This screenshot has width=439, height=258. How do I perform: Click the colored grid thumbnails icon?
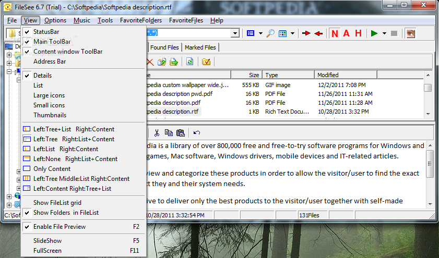282,33
